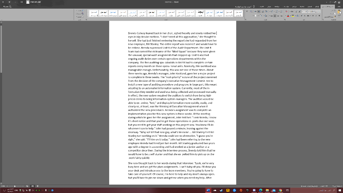Switch to the Layout (تخطيط) tab

pos(302,7)
